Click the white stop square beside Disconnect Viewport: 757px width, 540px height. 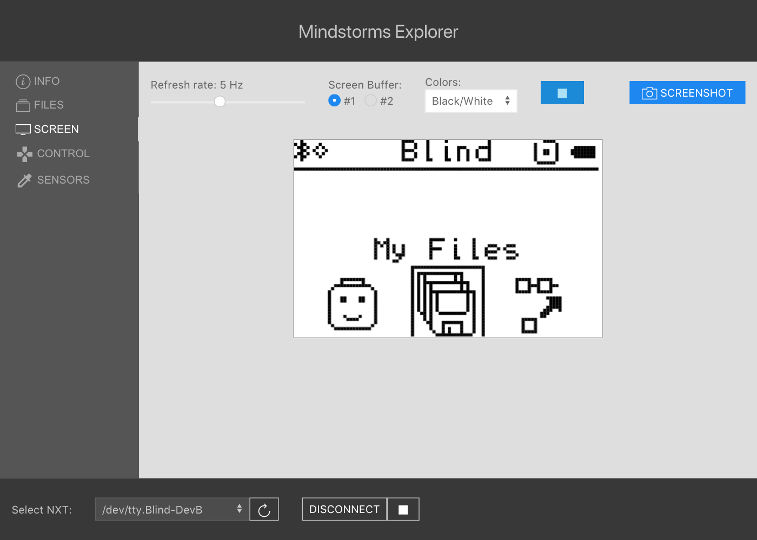pos(403,509)
